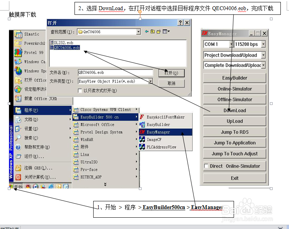Select file QEC04006.eob in list
The height and width of the screenshot is (229, 289).
pos(65,48)
